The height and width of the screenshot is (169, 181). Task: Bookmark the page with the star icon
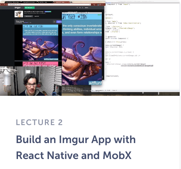[x=90, y=5]
